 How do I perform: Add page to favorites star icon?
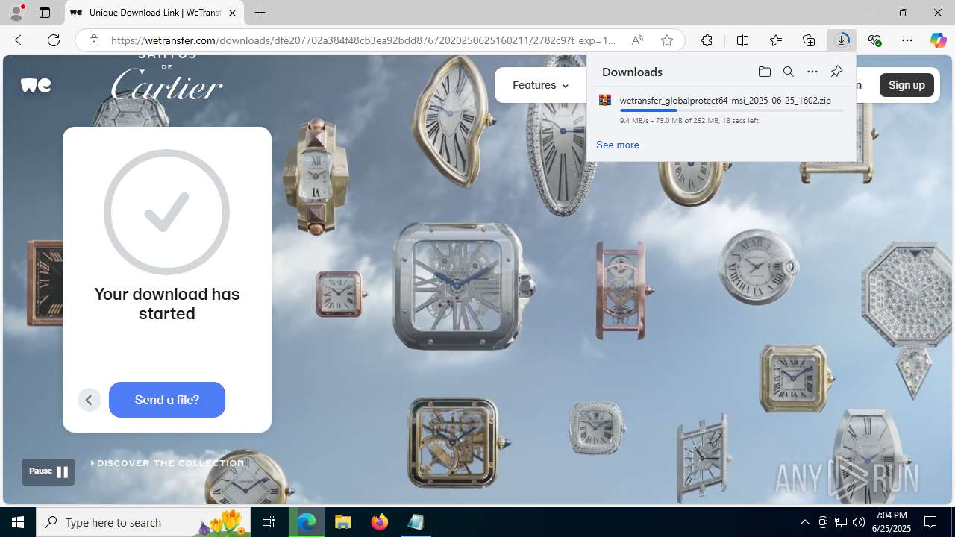667,40
